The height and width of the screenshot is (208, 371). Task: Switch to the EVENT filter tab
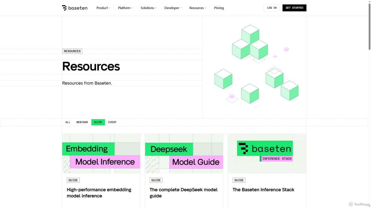click(x=112, y=122)
